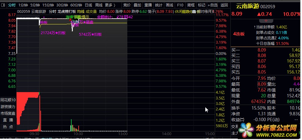The image size is (302, 140).
Task: Toggle the sidebar panel icon beside 分时
Action: [x=3, y=5]
